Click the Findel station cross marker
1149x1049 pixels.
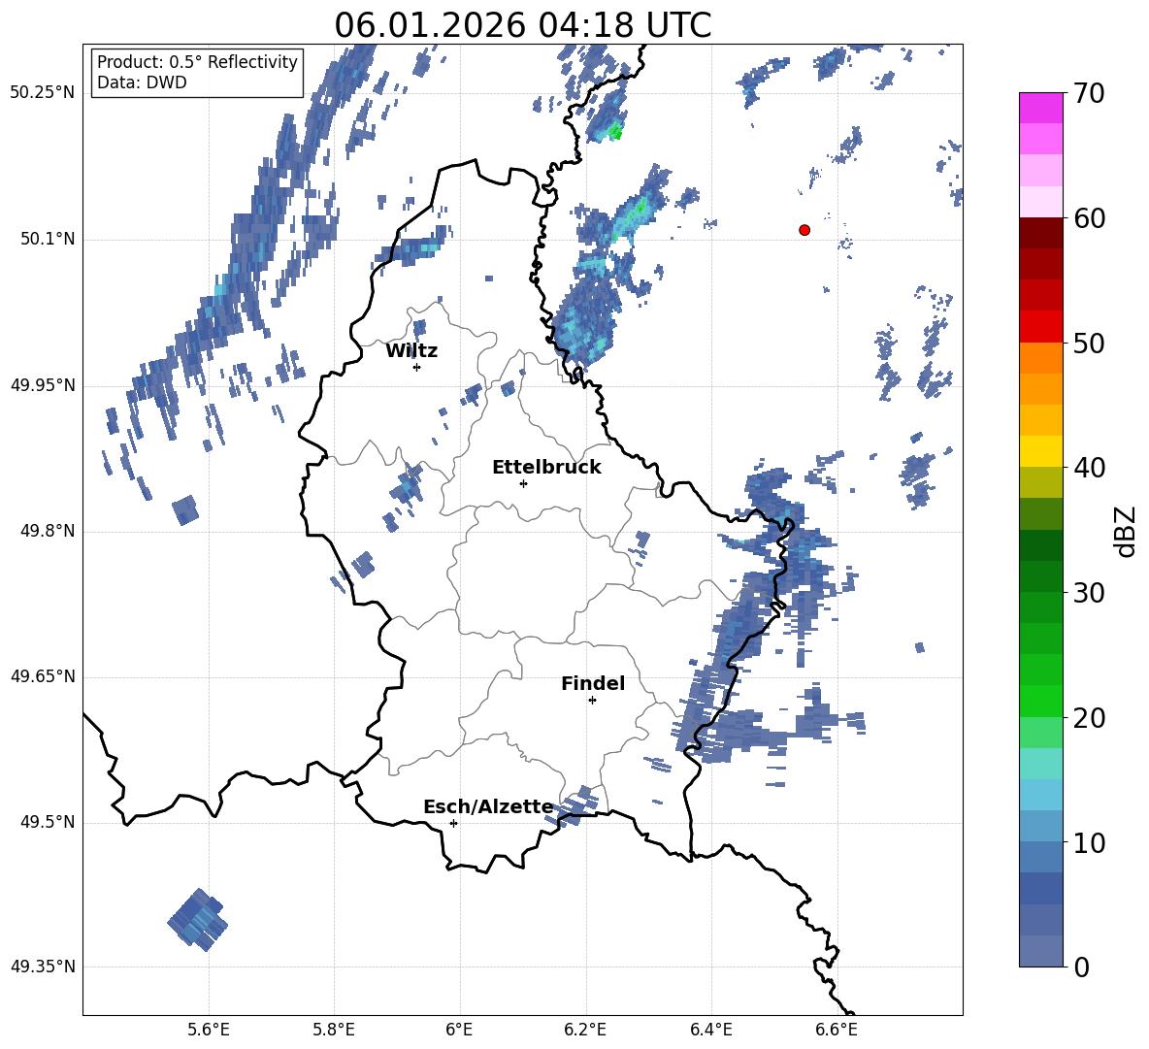point(592,701)
